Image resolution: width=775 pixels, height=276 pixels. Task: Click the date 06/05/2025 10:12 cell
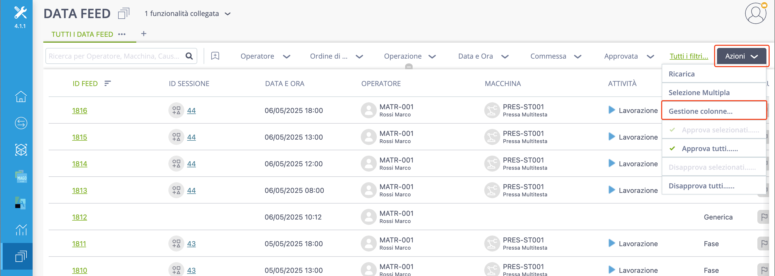pos(293,217)
